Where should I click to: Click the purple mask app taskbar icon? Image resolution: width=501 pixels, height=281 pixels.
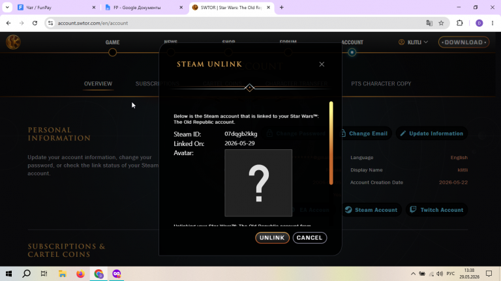point(117,274)
